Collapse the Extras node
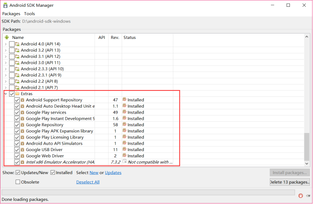This screenshot has height=204, width=313. (5, 94)
